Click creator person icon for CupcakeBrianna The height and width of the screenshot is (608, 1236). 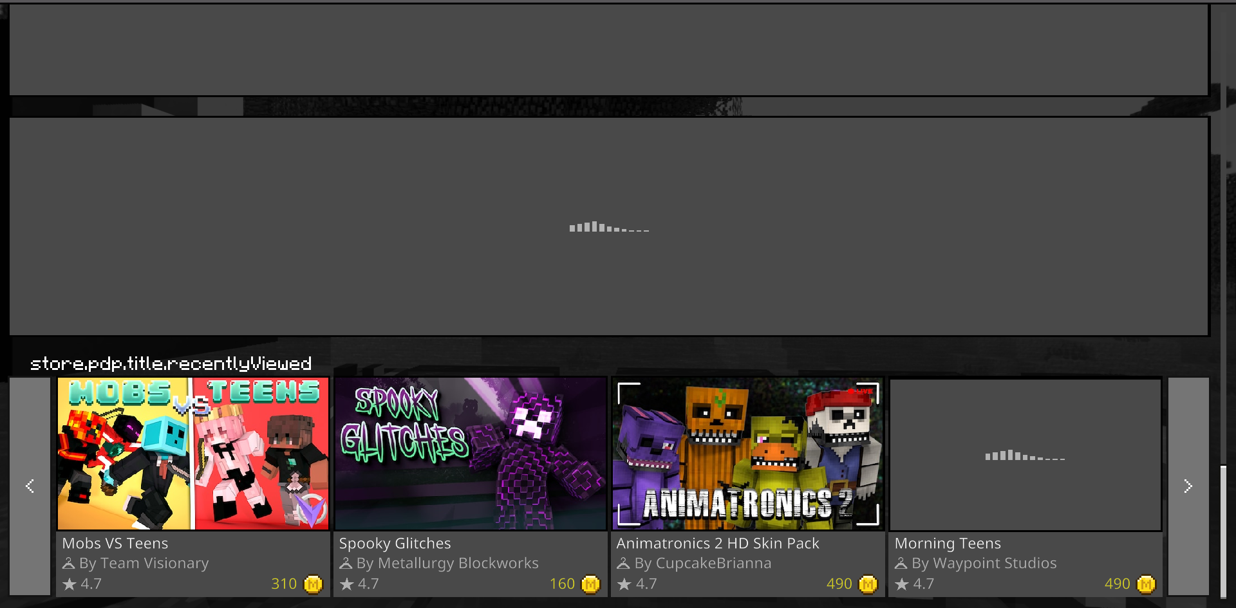[x=624, y=564]
